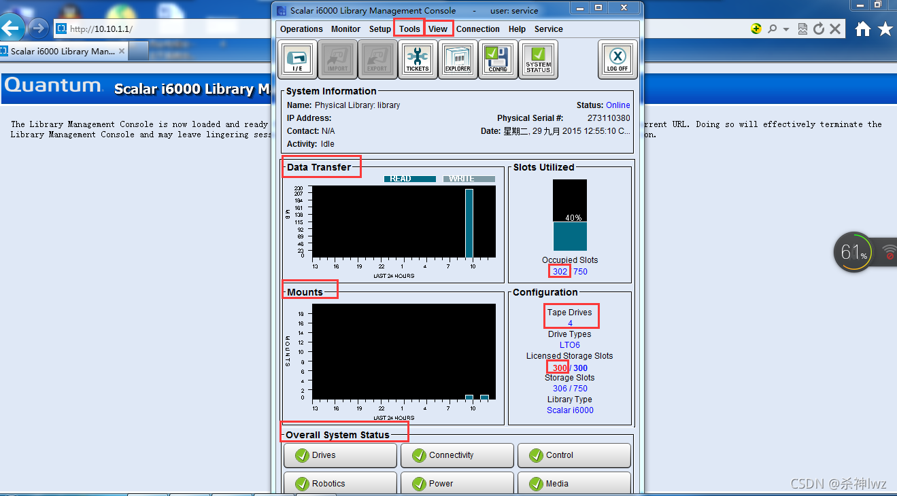Click the 61% floating gauge widget
Image resolution: width=897 pixels, height=496 pixels.
pos(853,253)
